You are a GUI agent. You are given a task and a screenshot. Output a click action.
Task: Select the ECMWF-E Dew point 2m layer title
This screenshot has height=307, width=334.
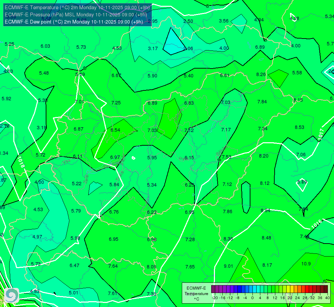(x=74, y=22)
